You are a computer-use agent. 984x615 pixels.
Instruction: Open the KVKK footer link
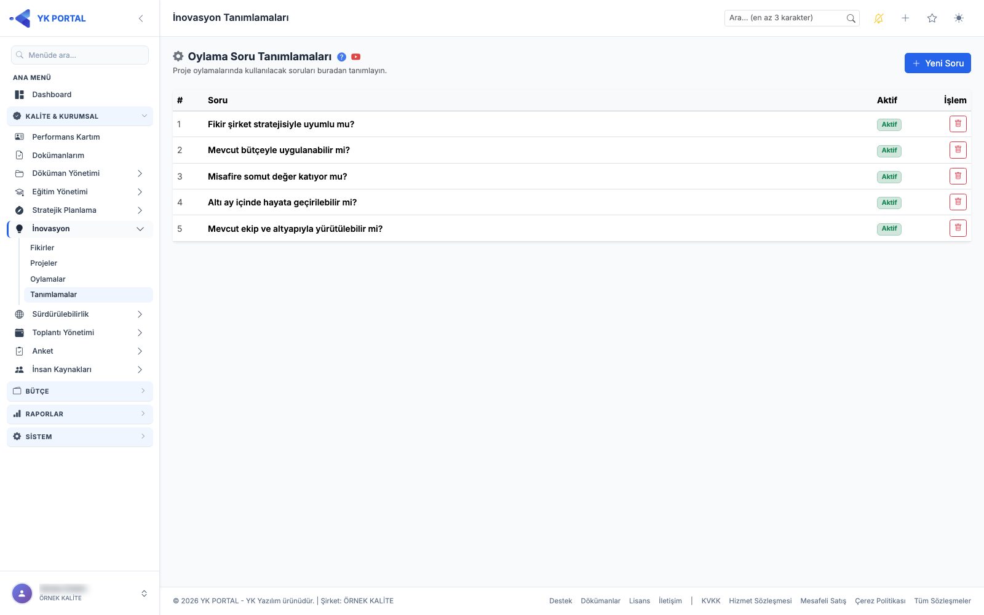pyautogui.click(x=711, y=601)
